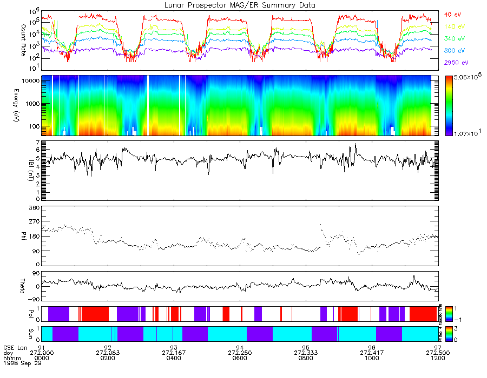
Task: Click the '272.083' day-of-year tick label
Action: pos(108,353)
